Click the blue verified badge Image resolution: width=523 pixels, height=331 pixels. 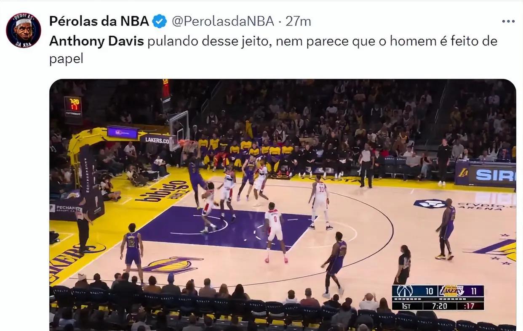(x=159, y=21)
